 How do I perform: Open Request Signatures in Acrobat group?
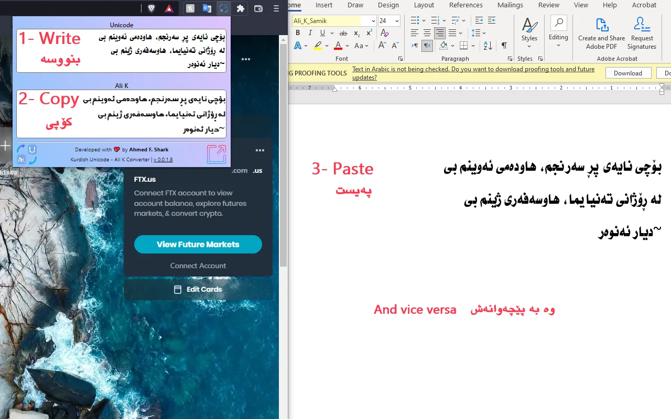[x=642, y=34]
